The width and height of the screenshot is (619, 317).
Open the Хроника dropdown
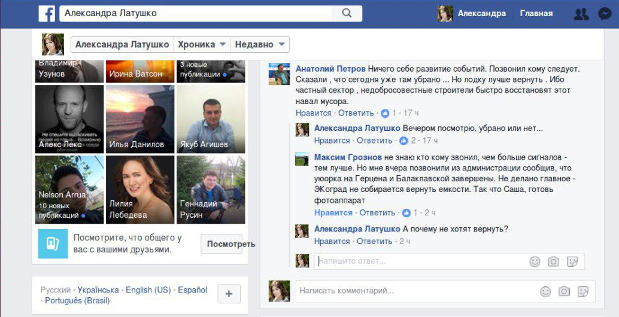201,44
